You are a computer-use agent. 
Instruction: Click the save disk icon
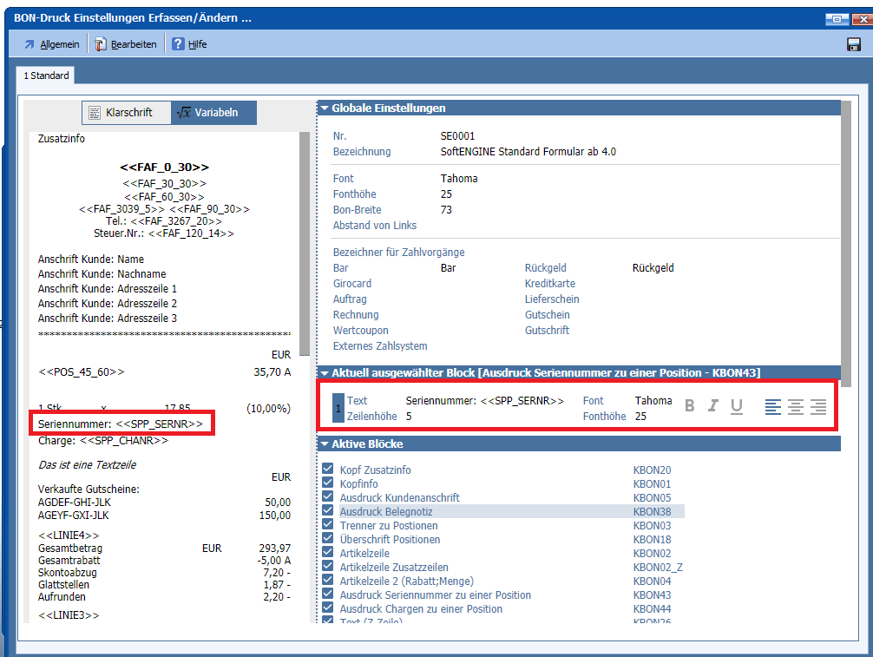pyautogui.click(x=853, y=44)
